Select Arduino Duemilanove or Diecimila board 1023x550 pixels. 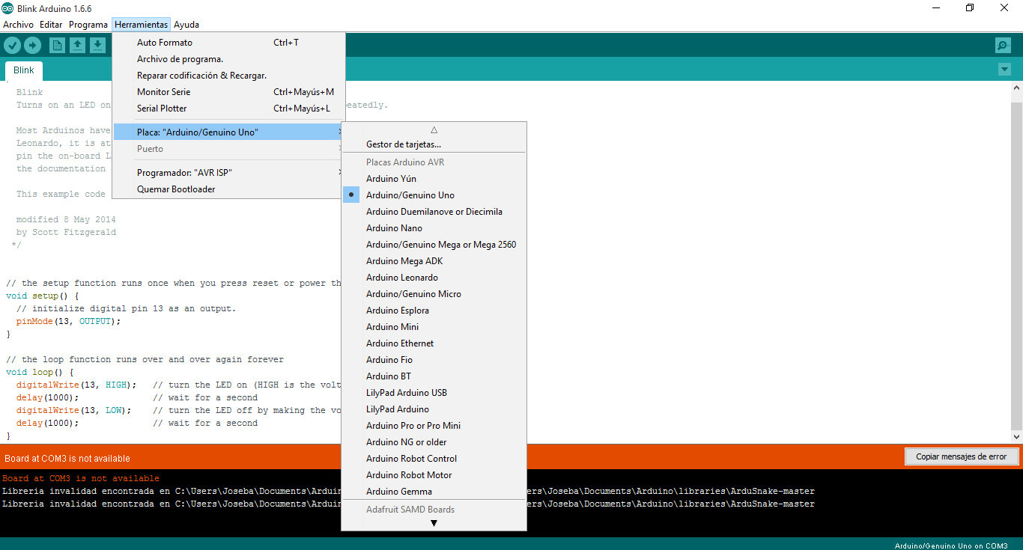point(434,212)
